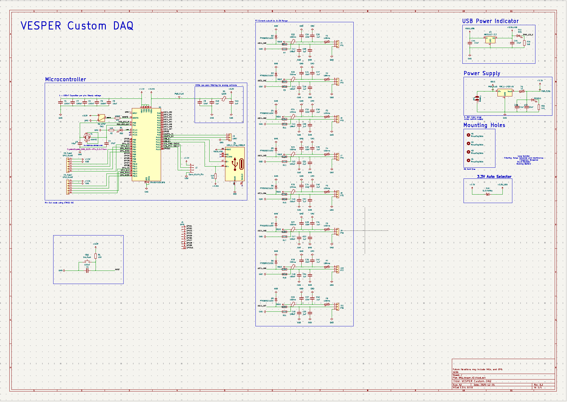
Task: Click the Title field in the title block
Action: 472,381
